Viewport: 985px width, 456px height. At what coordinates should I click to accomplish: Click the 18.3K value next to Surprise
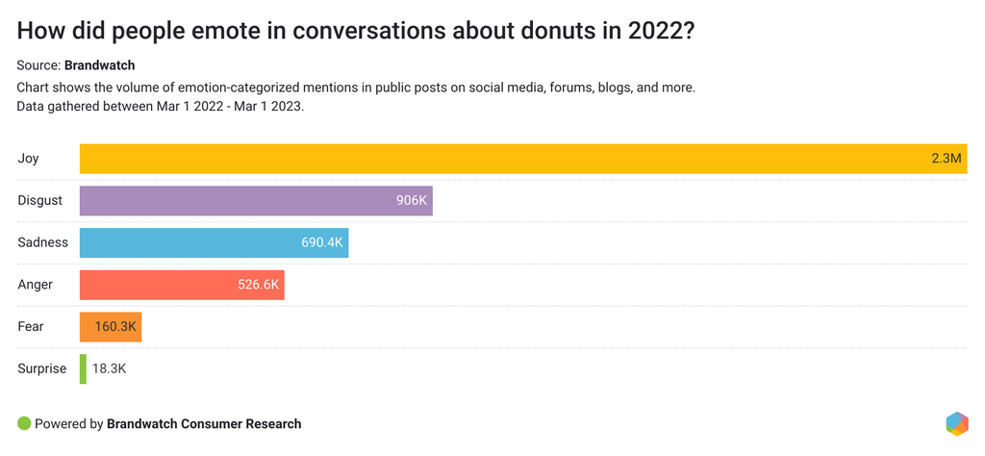click(109, 368)
